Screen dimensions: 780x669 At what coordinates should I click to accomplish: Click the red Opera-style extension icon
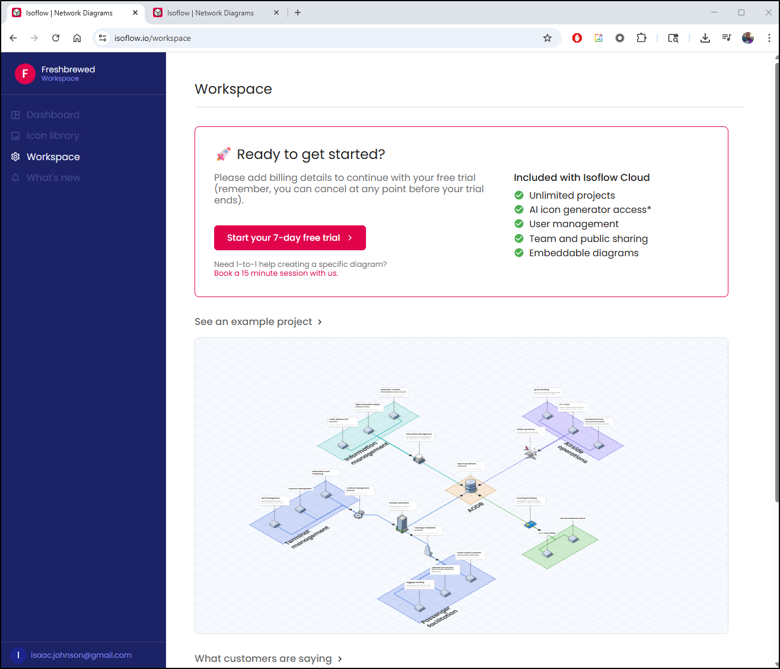point(577,38)
